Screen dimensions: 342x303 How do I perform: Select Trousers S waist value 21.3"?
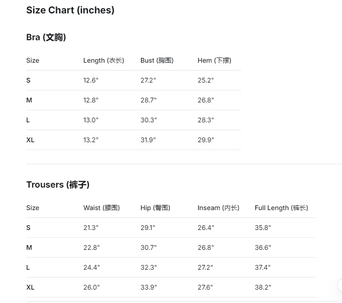[x=91, y=228]
